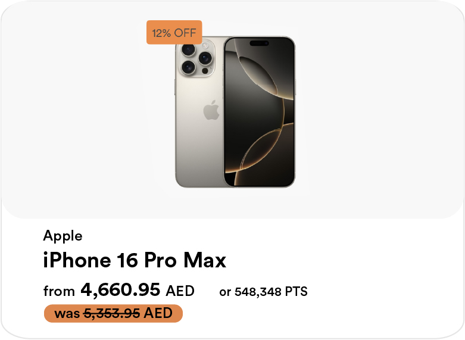Click the gray image background beside the phone

point(369,119)
